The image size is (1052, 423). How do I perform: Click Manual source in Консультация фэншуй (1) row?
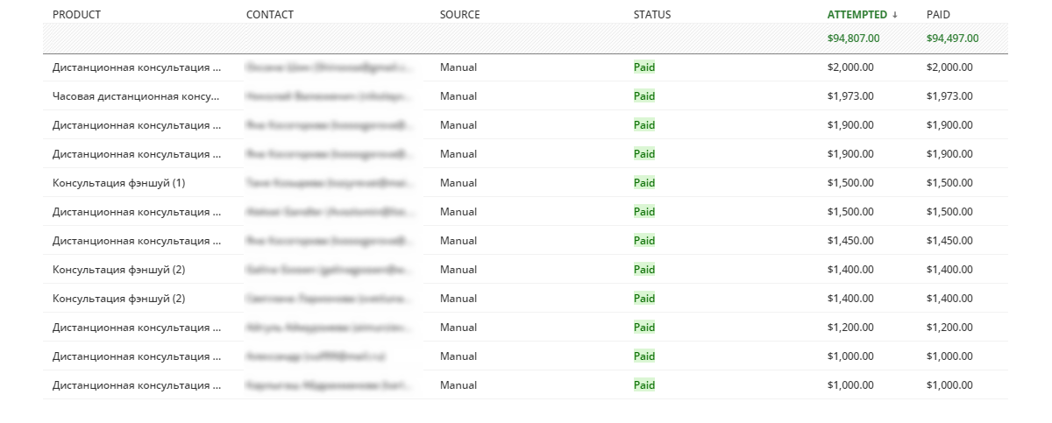[x=458, y=183]
